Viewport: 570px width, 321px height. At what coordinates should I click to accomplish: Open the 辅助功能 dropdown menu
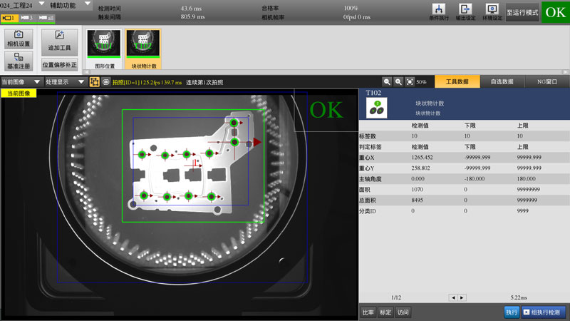click(x=70, y=5)
